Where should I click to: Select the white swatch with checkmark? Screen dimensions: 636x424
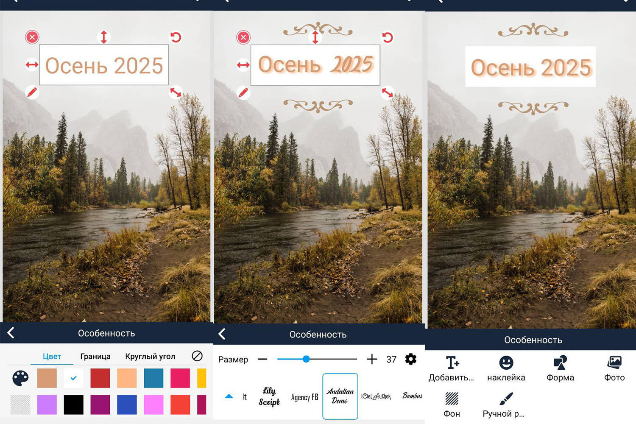tap(73, 378)
